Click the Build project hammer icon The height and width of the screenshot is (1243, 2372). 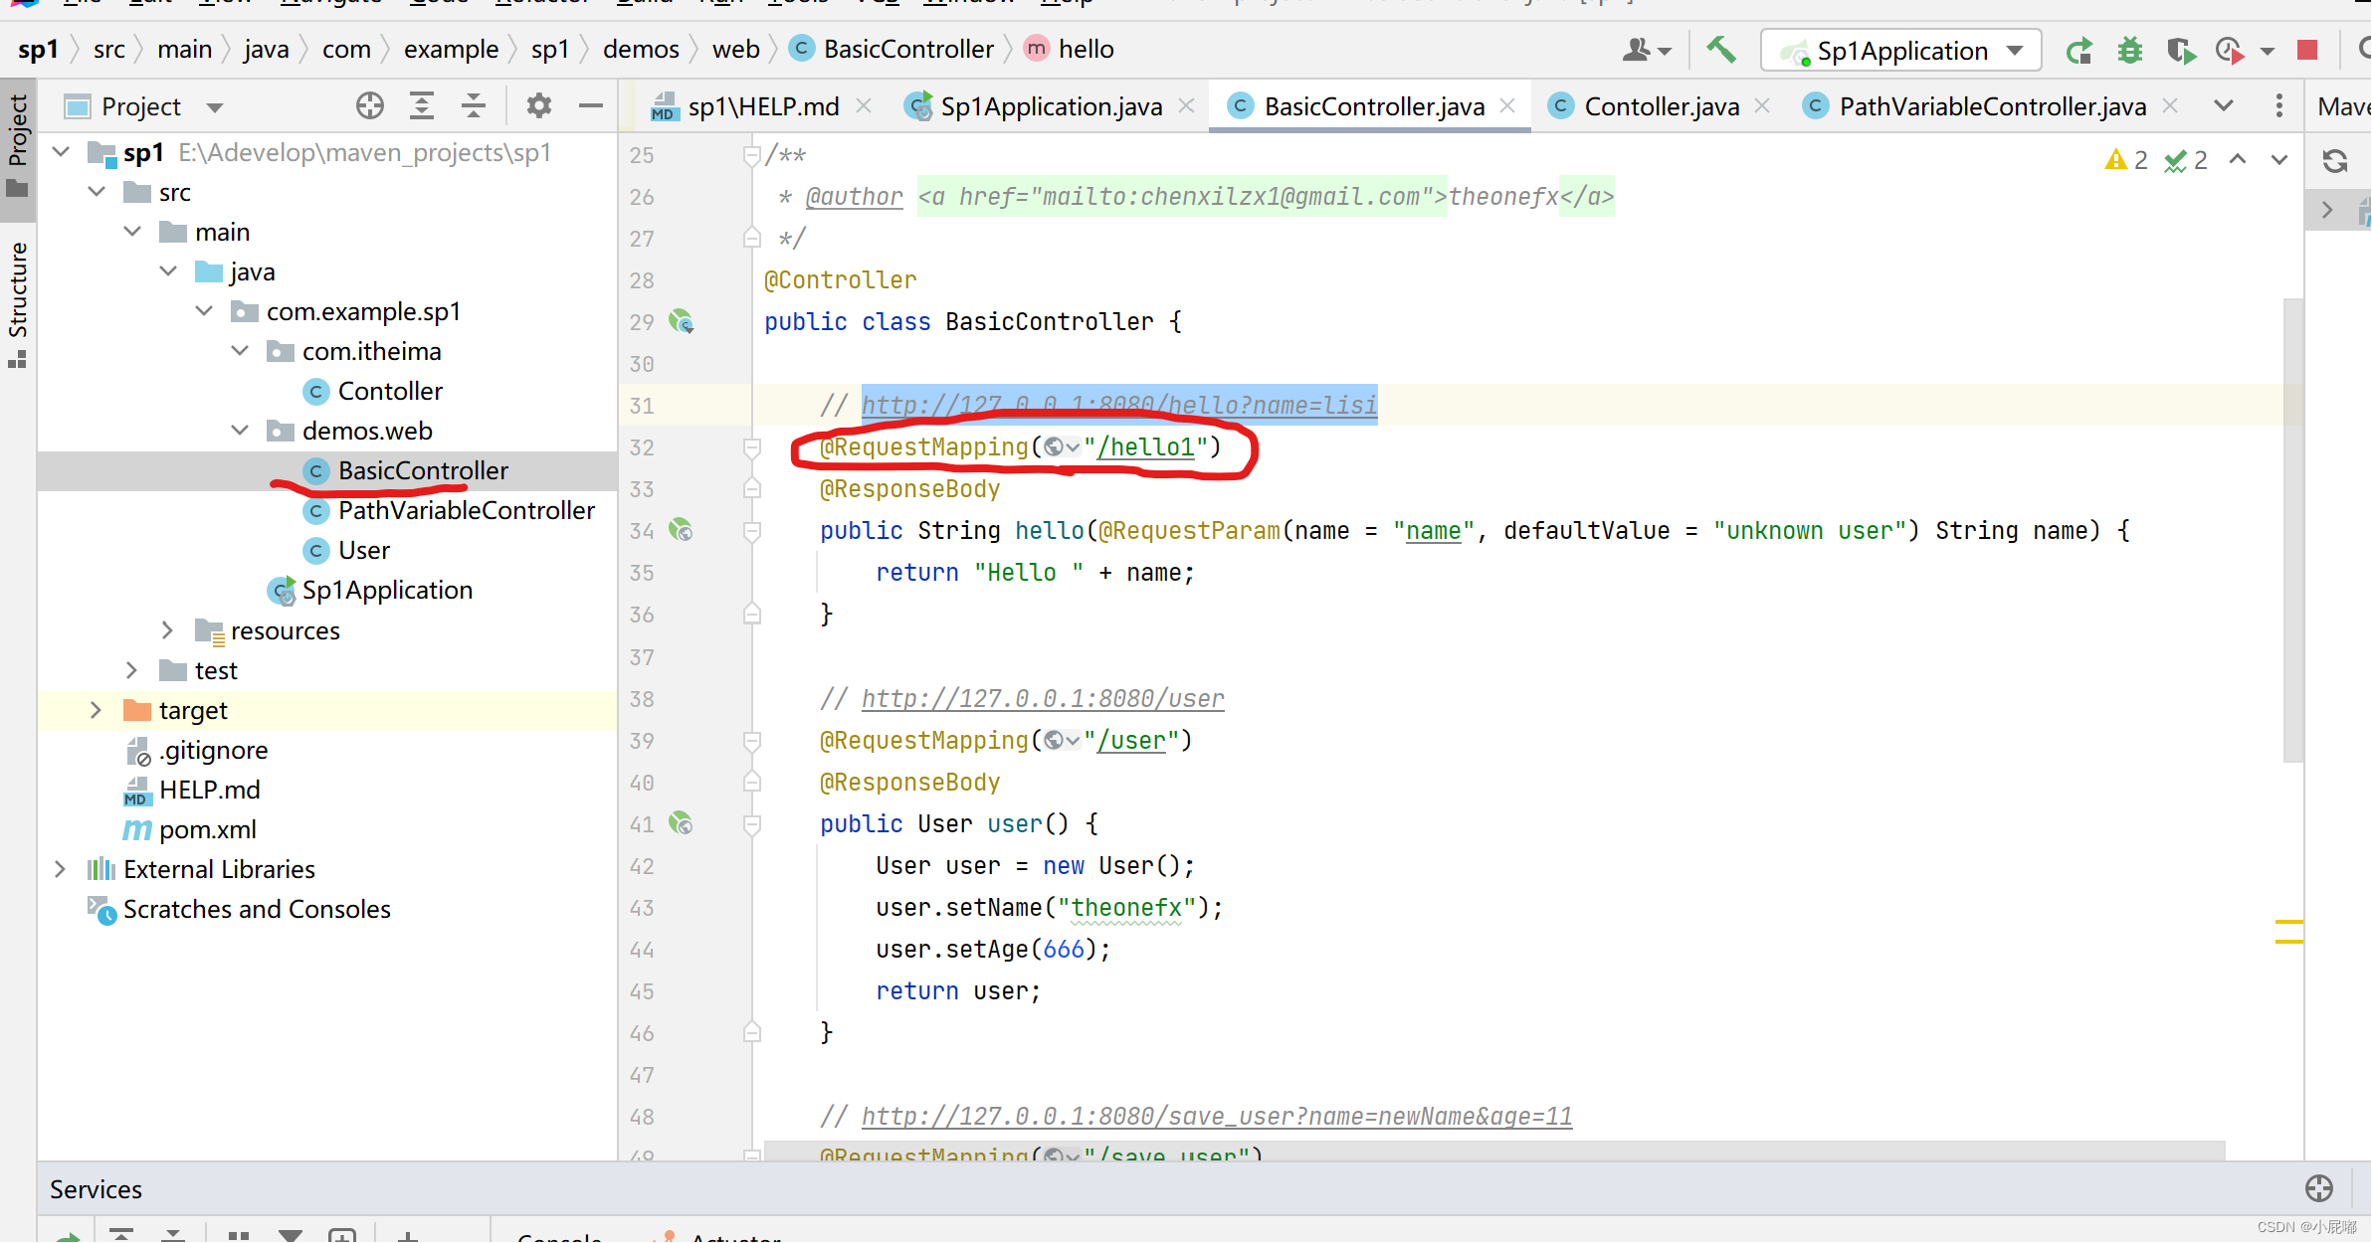[x=1721, y=50]
